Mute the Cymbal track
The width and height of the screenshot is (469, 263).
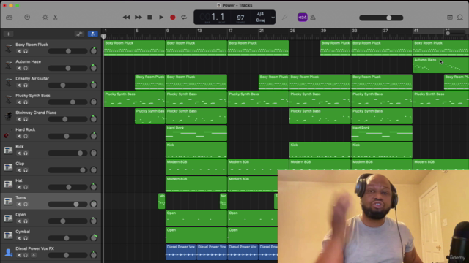(x=19, y=238)
